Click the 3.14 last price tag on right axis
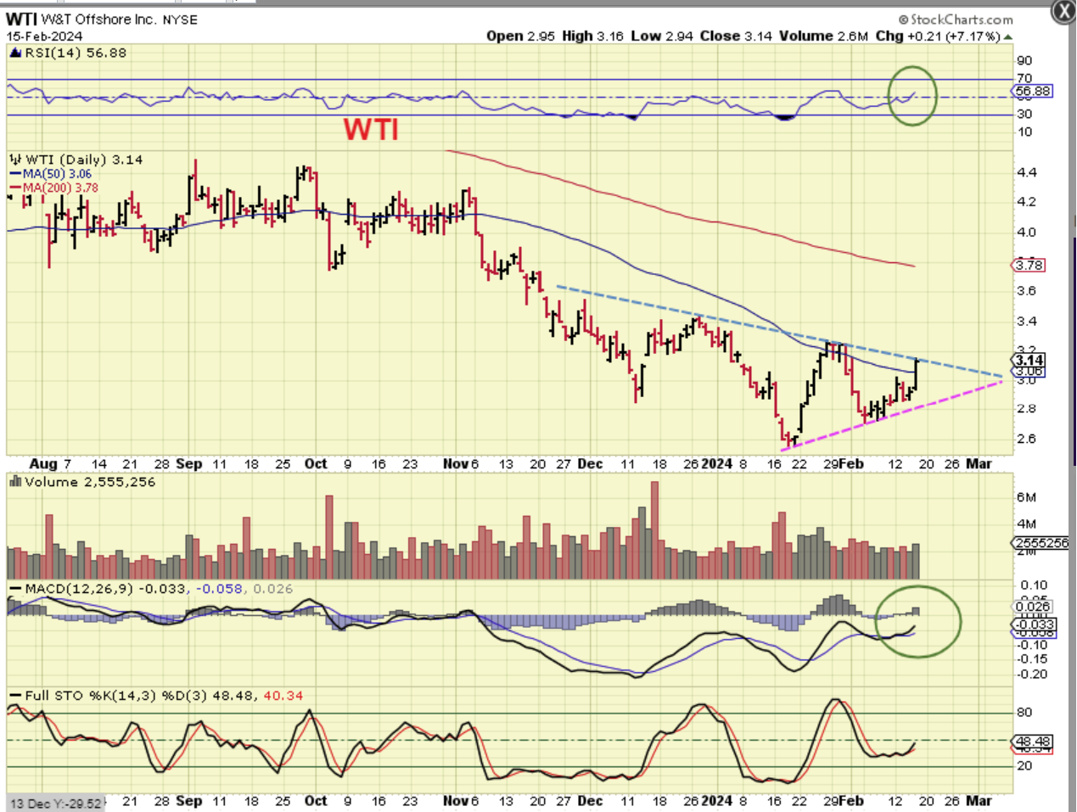The image size is (1077, 812). click(x=1029, y=361)
